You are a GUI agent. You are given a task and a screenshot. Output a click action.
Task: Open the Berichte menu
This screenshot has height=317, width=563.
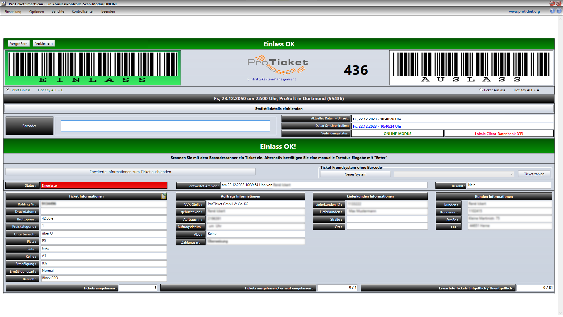(58, 11)
